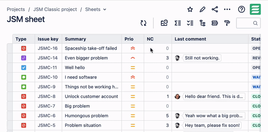Select NC value 1 for JSMC-8
The image size is (268, 132).
pyautogui.click(x=158, y=96)
